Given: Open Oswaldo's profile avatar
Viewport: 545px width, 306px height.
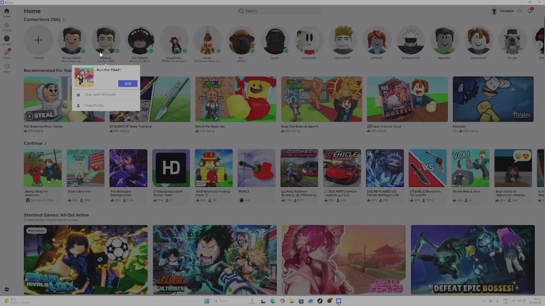Looking at the screenshot, I should click(494, 11).
